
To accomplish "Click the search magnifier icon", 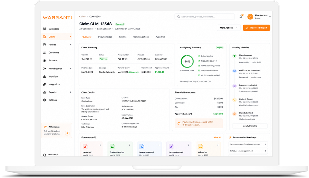I will [x=178, y=17].
